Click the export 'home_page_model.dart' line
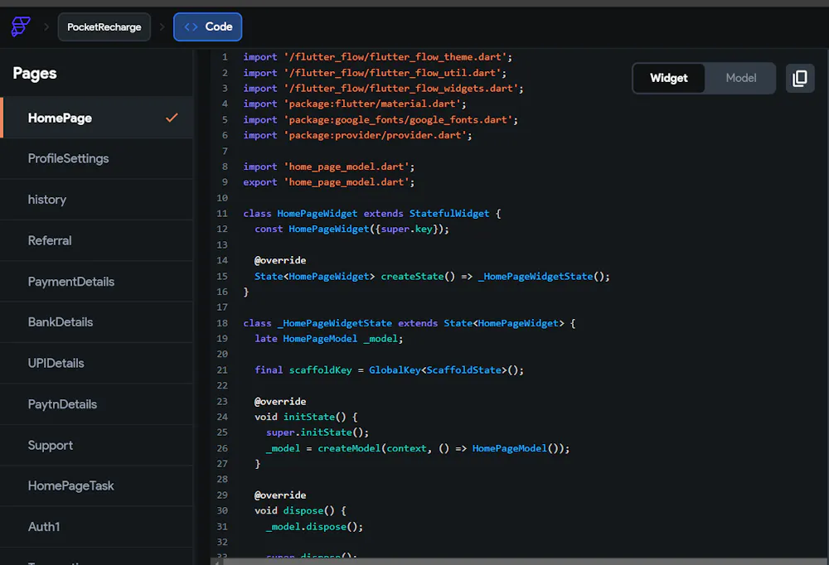829x565 pixels. click(329, 182)
